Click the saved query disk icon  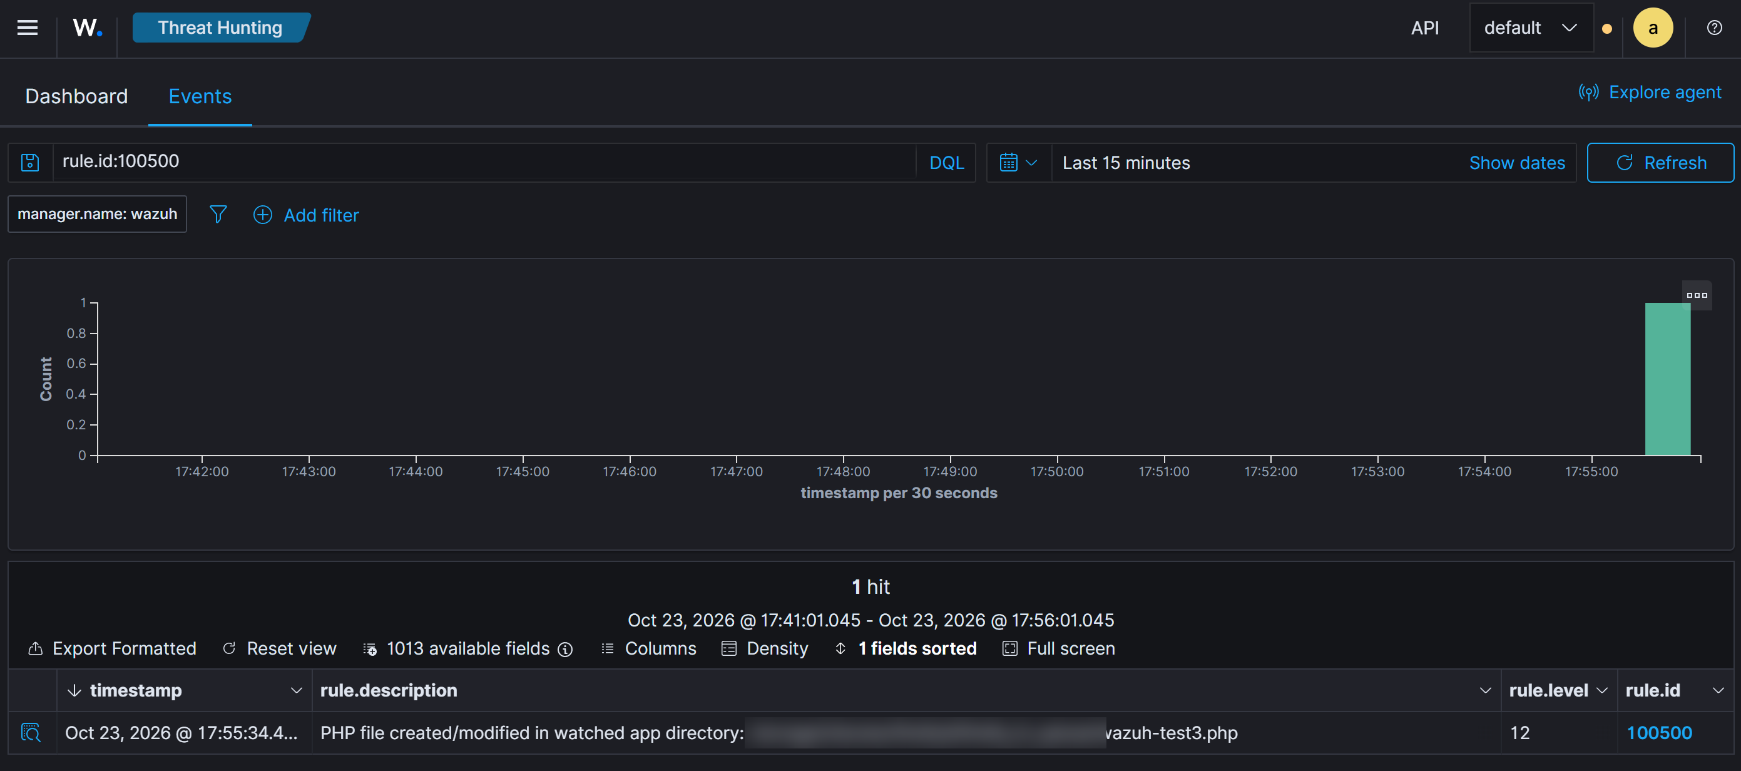(x=31, y=162)
